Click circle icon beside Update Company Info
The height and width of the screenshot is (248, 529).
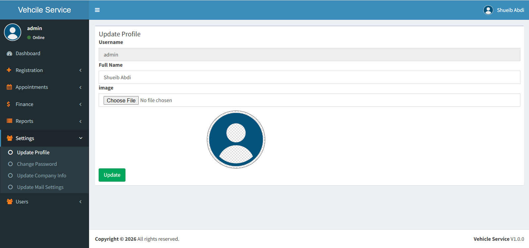pos(10,175)
